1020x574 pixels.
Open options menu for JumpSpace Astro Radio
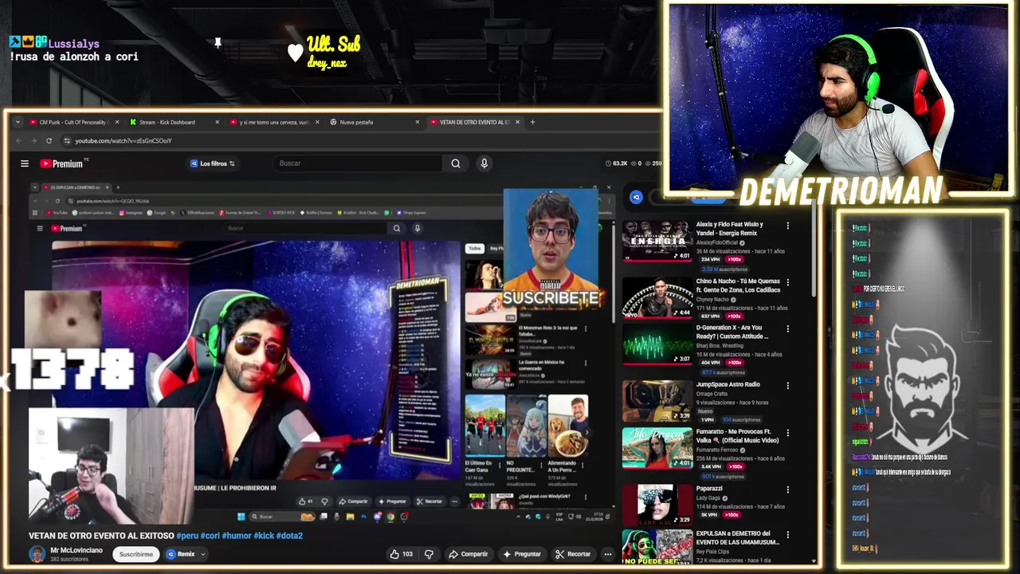click(x=788, y=385)
